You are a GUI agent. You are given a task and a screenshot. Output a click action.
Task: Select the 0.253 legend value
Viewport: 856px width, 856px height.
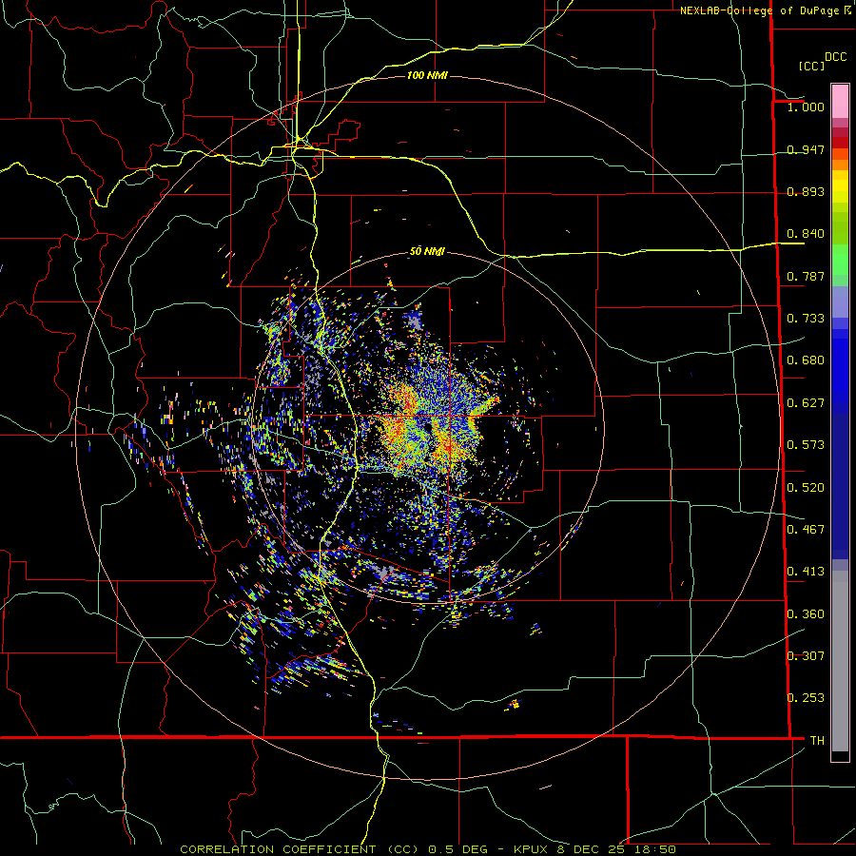806,698
